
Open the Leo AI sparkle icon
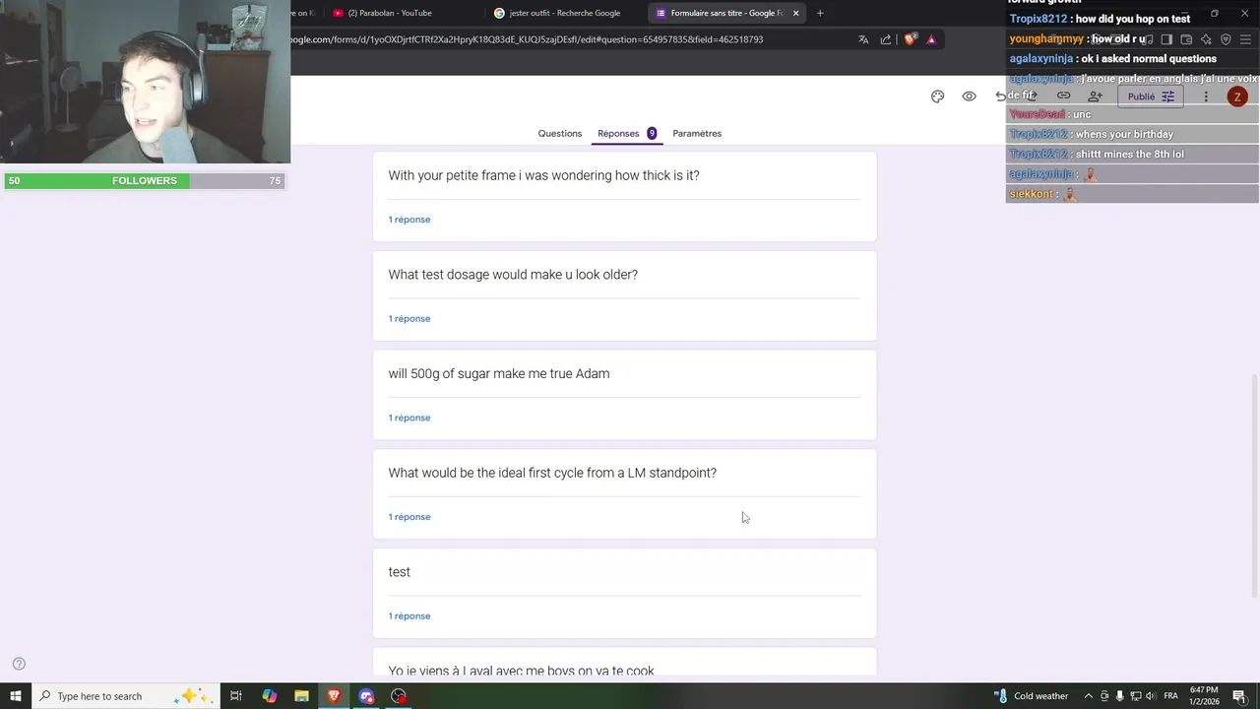click(x=1206, y=39)
